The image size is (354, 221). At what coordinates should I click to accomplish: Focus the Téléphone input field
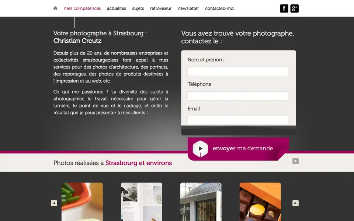pyautogui.click(x=238, y=96)
